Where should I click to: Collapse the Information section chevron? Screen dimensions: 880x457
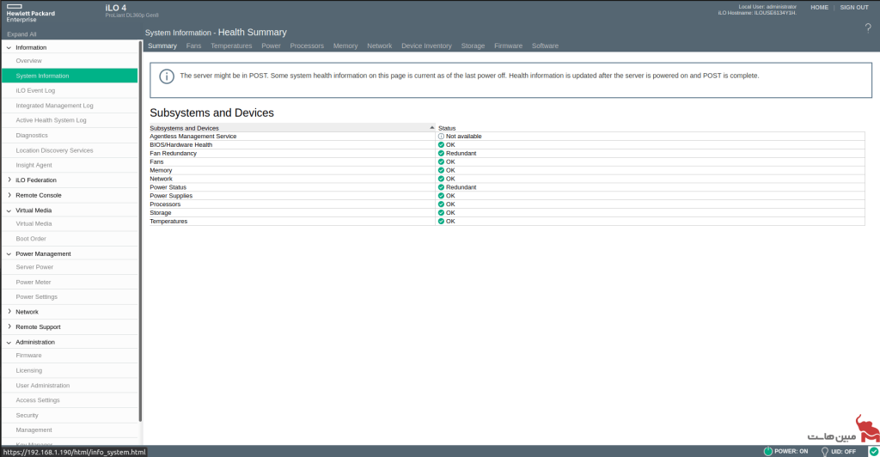(x=9, y=47)
